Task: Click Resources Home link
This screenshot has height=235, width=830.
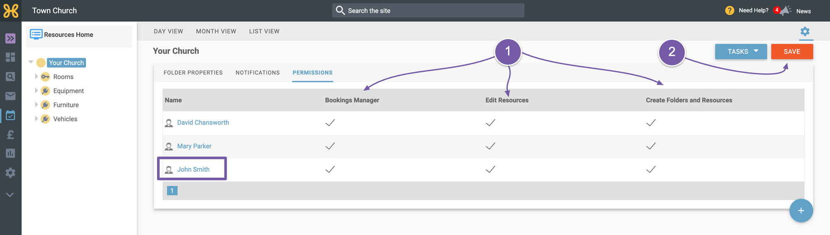Action: pyautogui.click(x=68, y=35)
